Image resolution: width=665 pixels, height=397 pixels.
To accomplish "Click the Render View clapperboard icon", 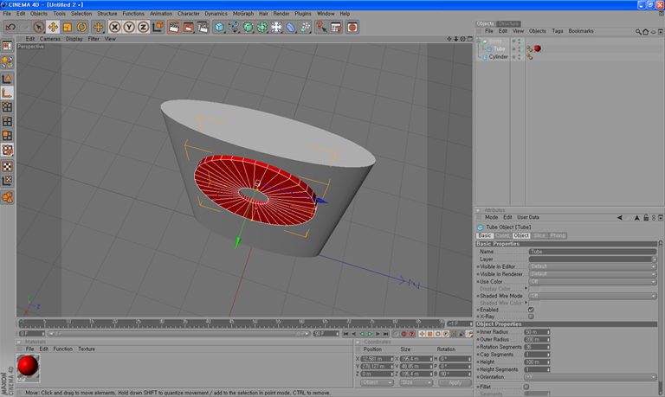I will tap(174, 28).
